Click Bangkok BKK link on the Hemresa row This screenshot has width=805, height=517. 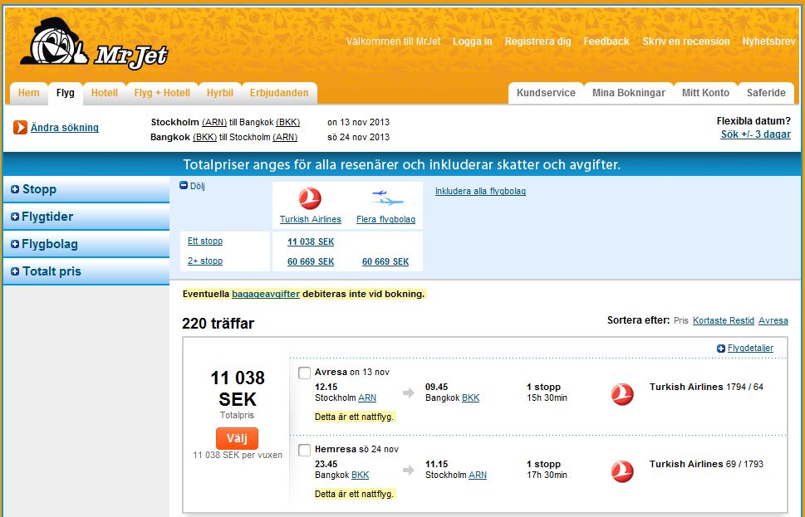360,476
